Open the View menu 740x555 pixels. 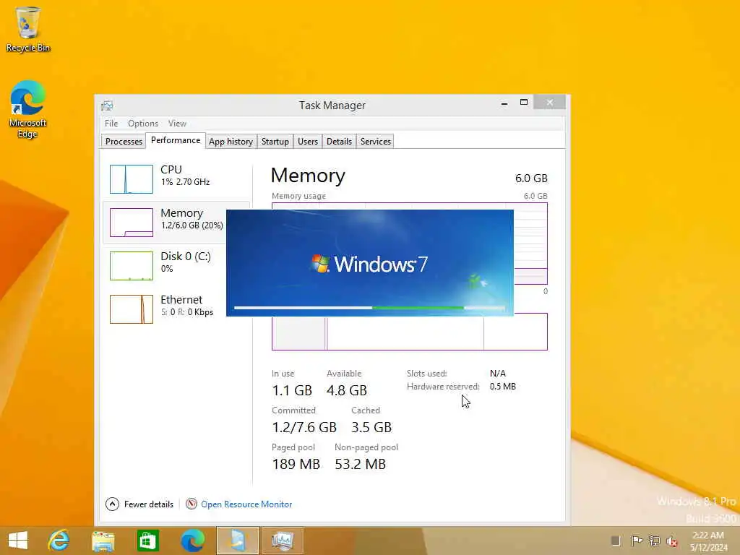click(177, 123)
